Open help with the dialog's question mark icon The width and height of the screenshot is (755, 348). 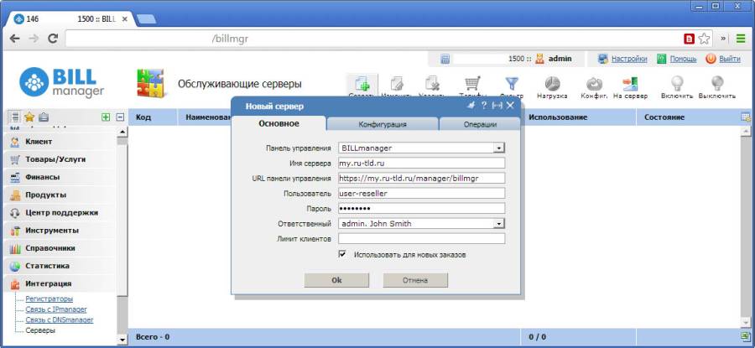coord(484,106)
